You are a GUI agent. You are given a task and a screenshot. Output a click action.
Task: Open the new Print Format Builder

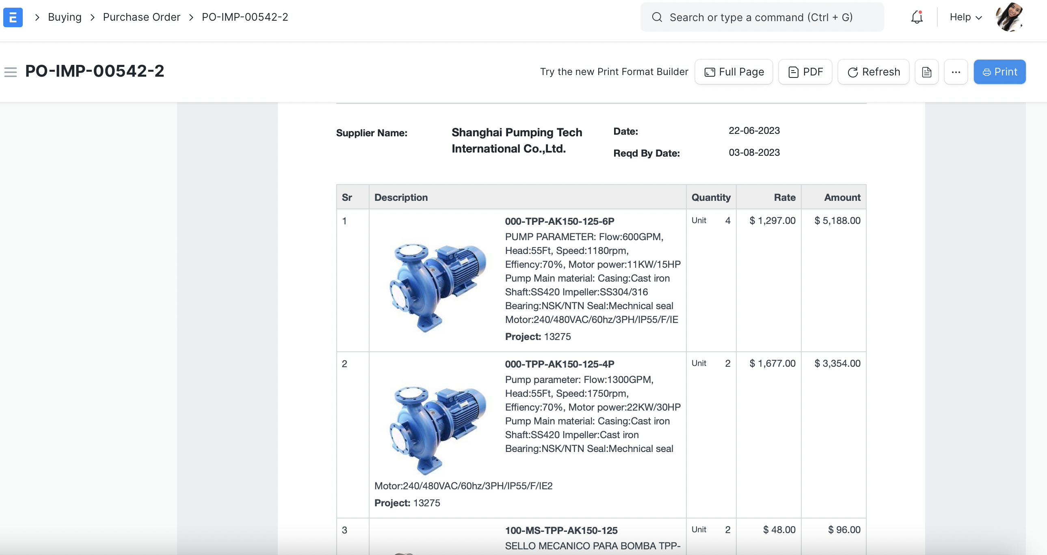coord(614,71)
